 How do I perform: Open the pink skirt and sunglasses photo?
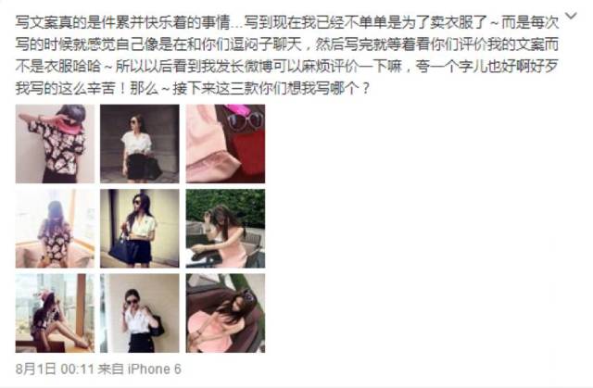point(225,144)
